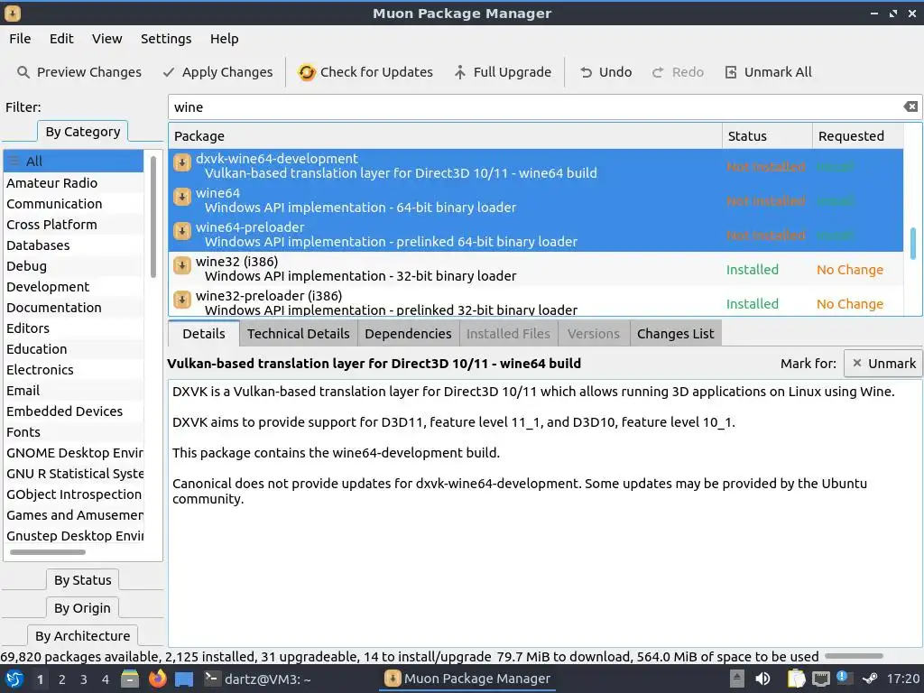Click the Redo arrow icon
This screenshot has width=924, height=693.
658,72
